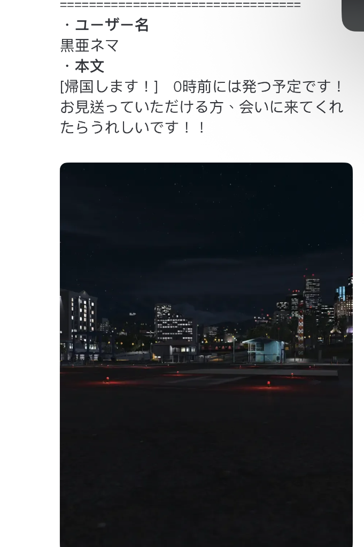Click the tall skyscraper with red roof lights
Viewport: 364px width, 547px height.
click(x=312, y=292)
